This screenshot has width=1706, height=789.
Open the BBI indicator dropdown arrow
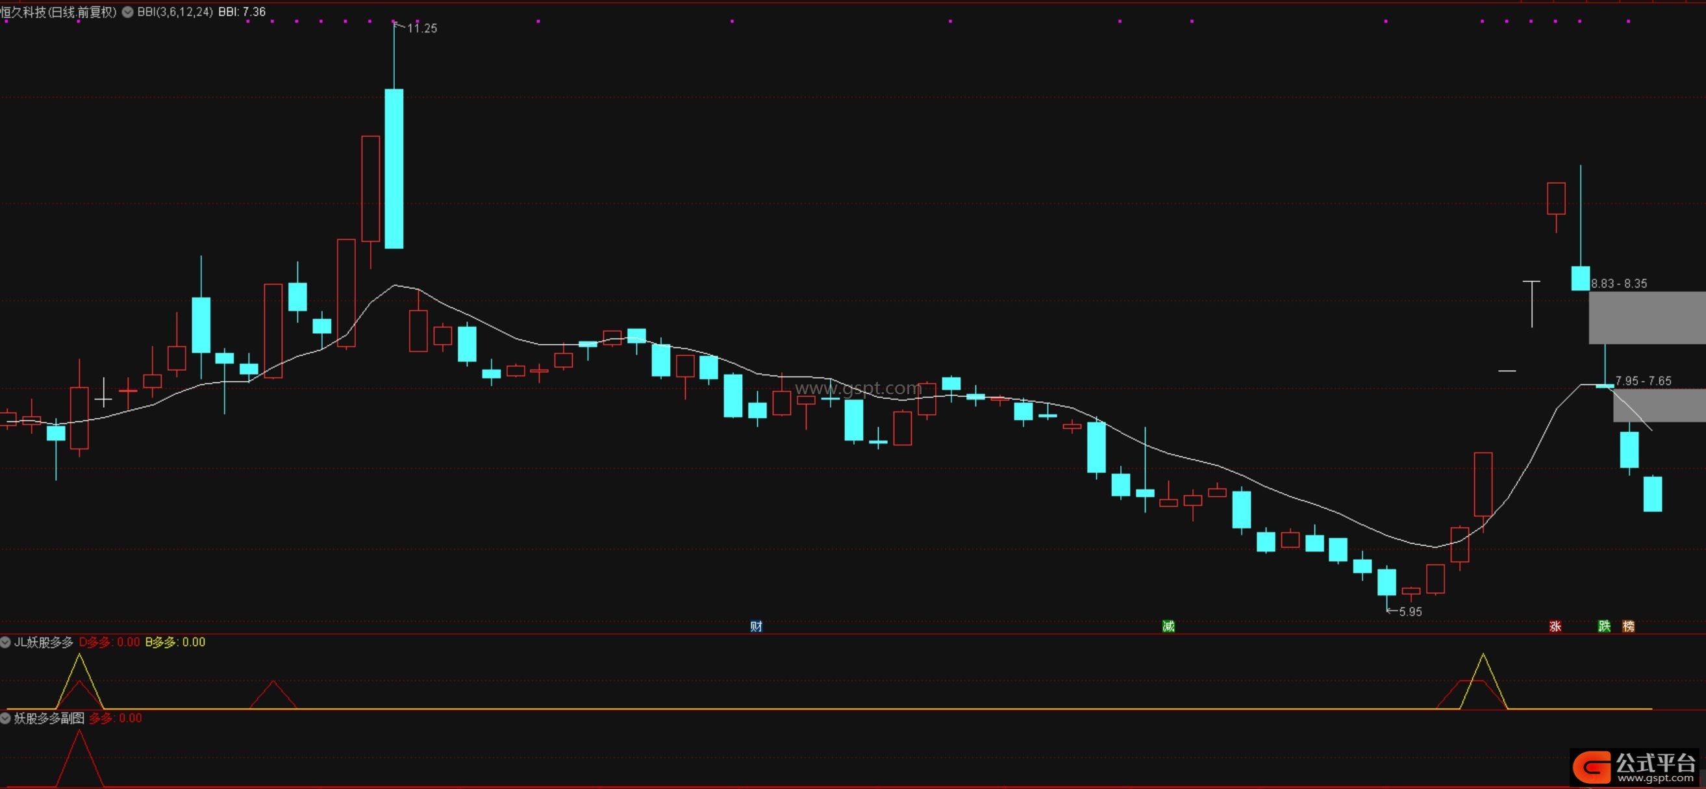(127, 12)
